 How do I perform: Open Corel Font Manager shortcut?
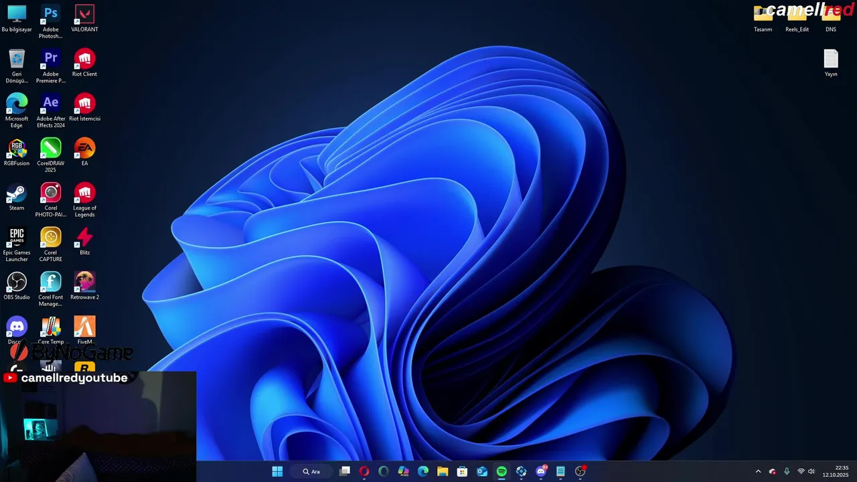(x=50, y=289)
